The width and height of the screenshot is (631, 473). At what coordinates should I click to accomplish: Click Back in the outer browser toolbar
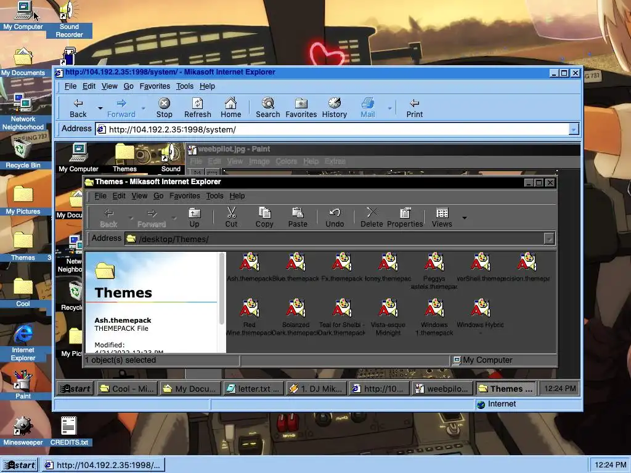tap(78, 108)
